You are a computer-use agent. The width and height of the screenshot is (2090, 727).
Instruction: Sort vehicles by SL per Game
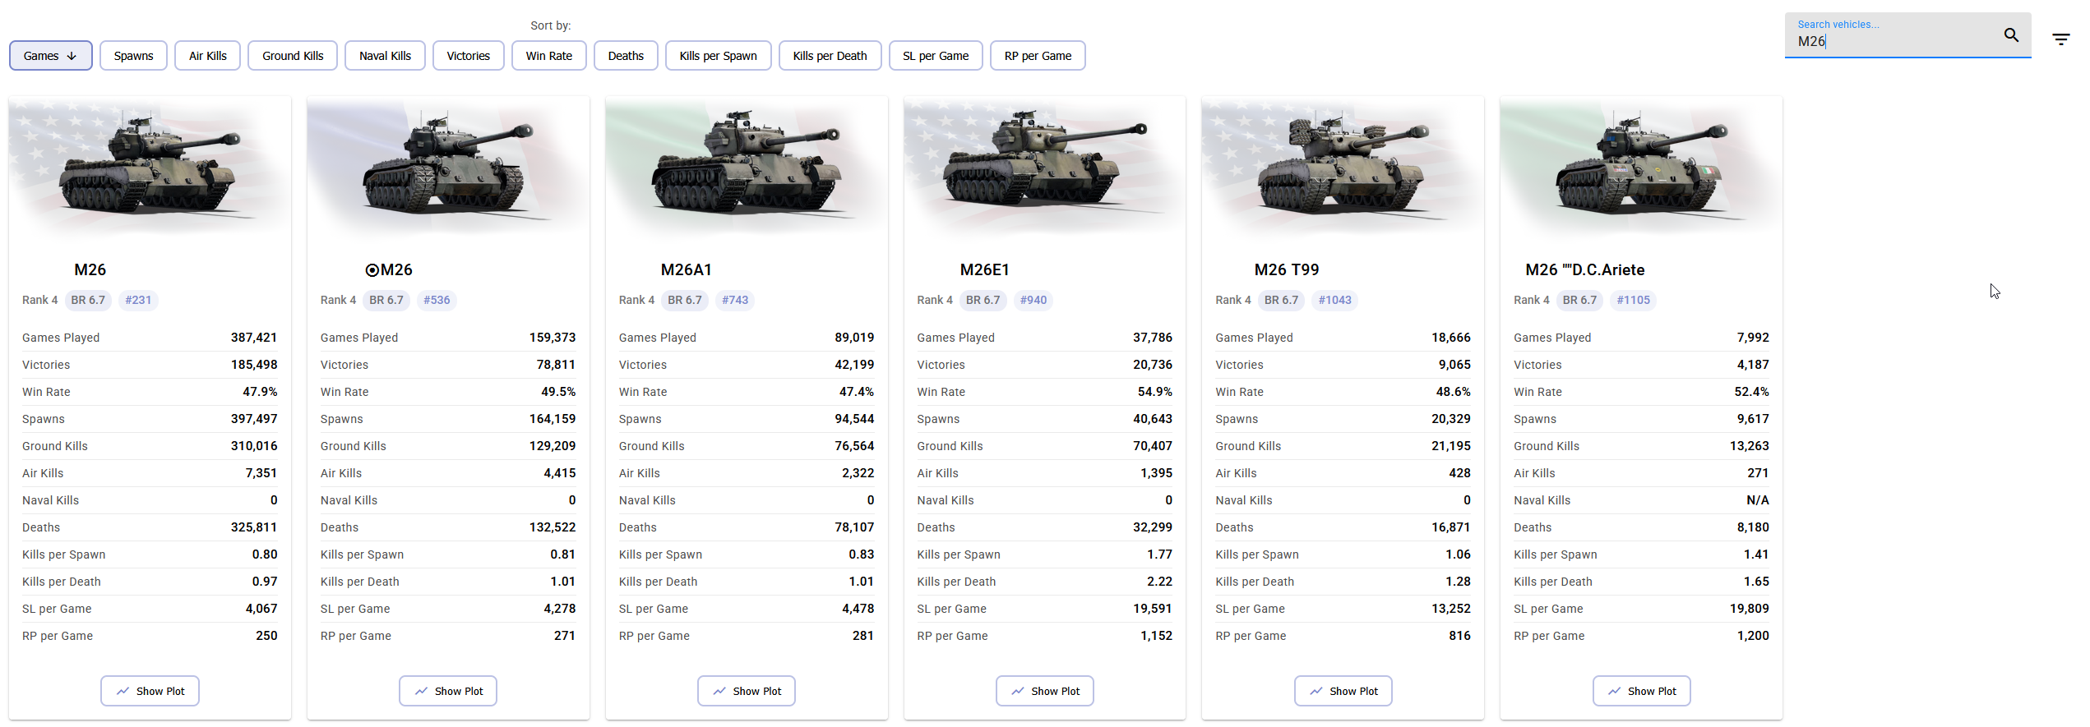936,56
